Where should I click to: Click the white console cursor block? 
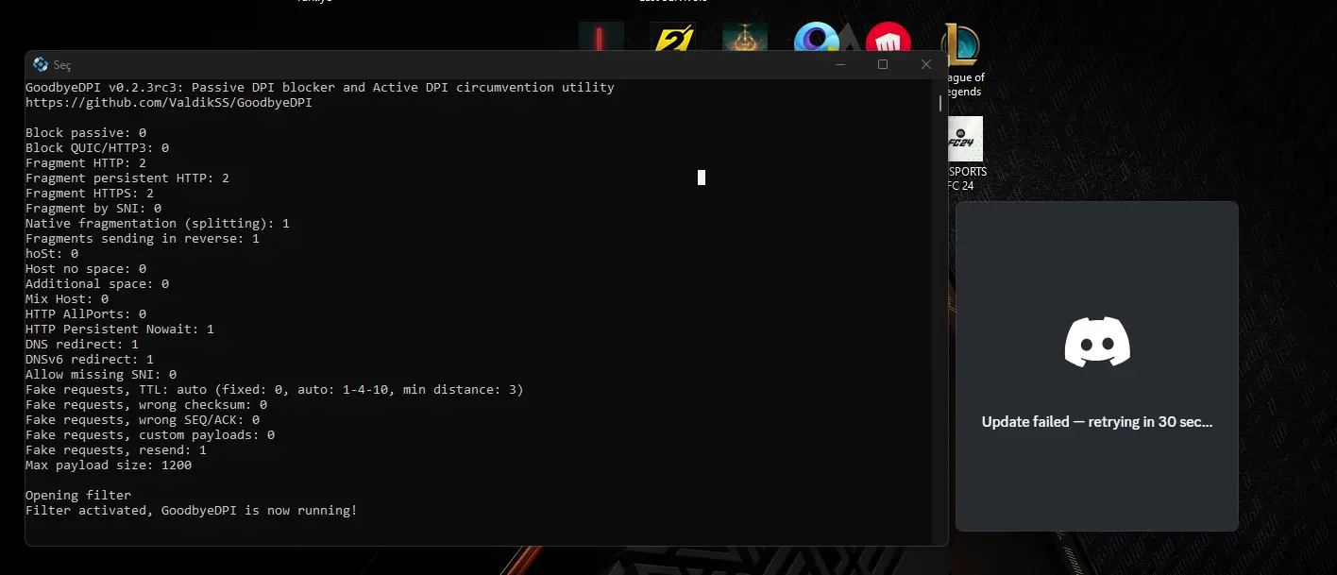[702, 178]
